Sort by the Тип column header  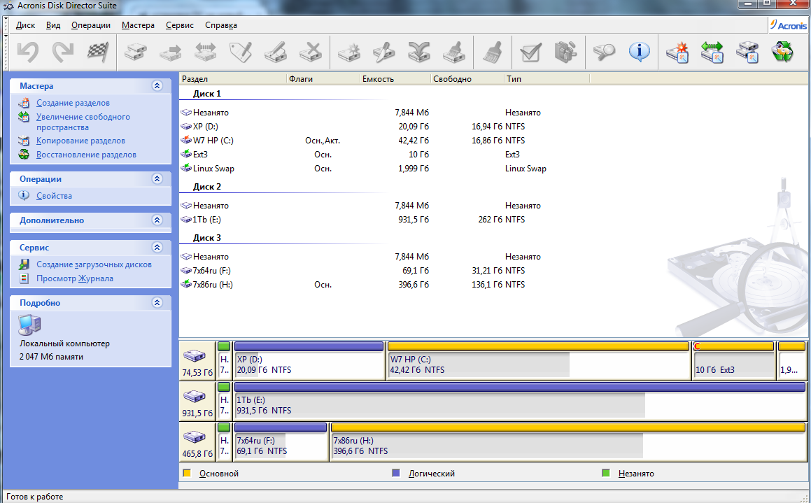[546, 79]
